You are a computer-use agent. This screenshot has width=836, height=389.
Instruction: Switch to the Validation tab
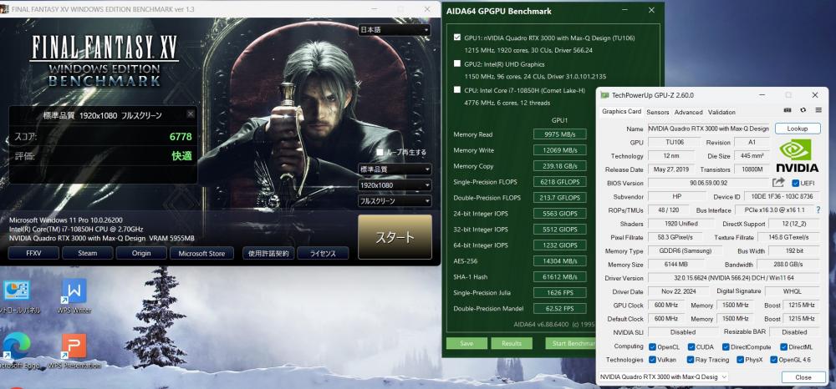coord(721,113)
